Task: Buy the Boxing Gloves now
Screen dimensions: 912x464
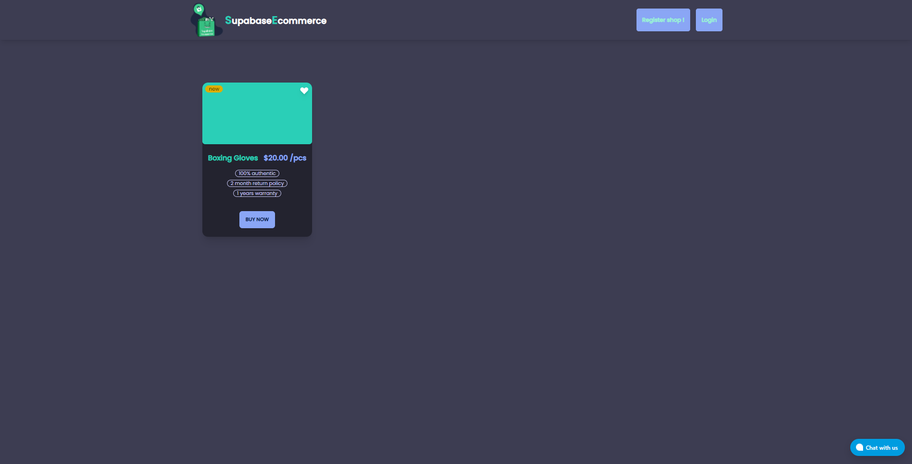Action: (257, 220)
